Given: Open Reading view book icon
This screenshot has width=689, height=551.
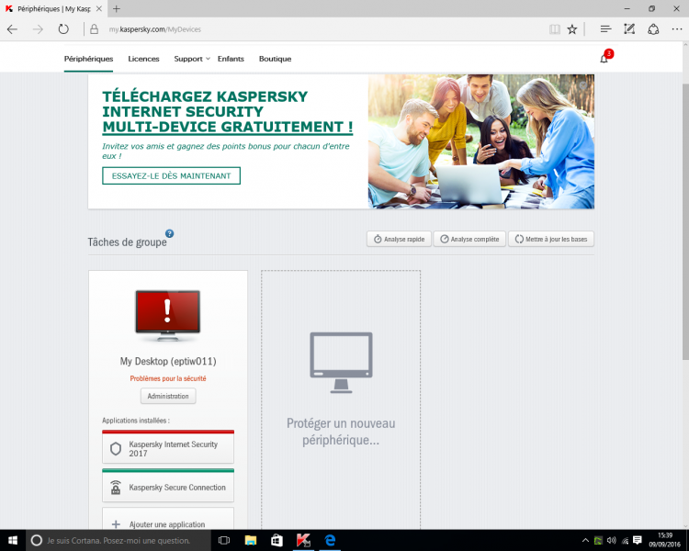Looking at the screenshot, I should [x=555, y=29].
